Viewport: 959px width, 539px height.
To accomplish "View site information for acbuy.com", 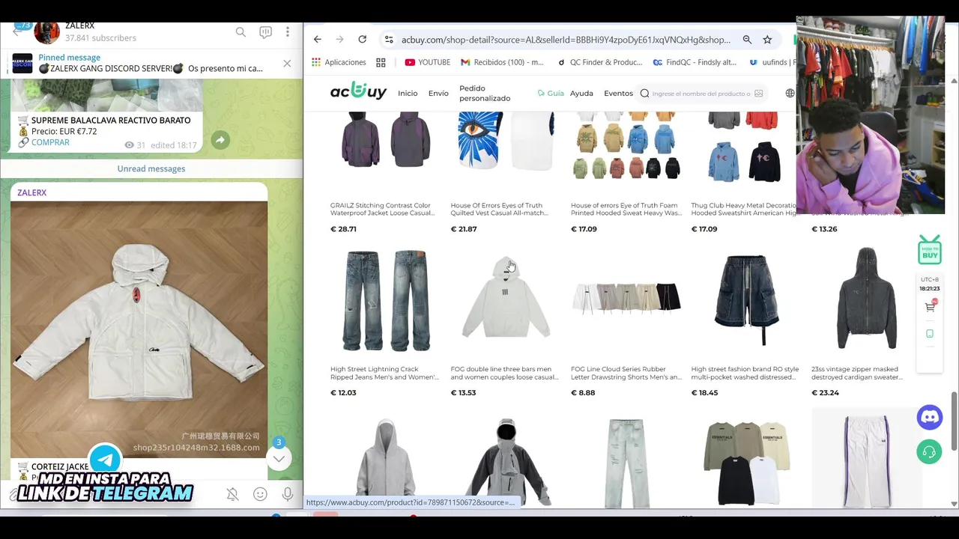I will (388, 40).
